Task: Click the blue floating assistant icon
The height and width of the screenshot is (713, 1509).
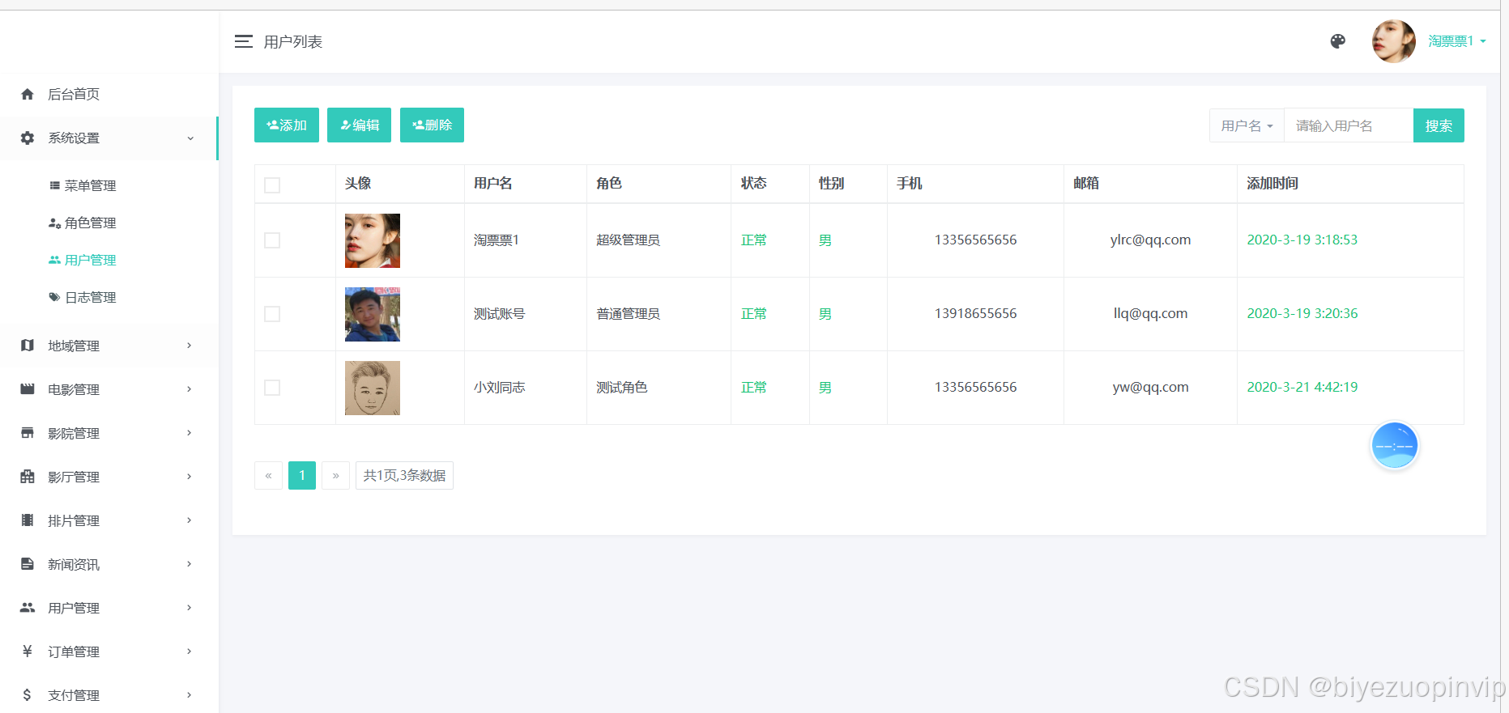Action: [x=1394, y=445]
